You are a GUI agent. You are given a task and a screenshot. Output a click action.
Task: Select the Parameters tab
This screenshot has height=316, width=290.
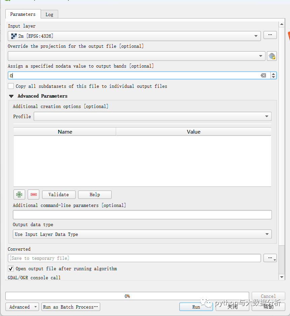23,14
